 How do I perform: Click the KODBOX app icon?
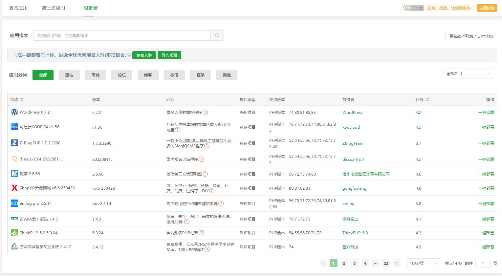pos(14,127)
